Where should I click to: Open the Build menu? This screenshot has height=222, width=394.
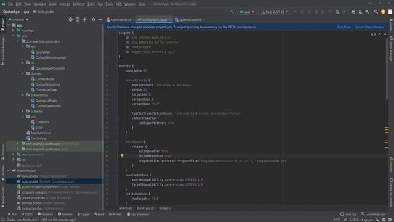(91, 4)
